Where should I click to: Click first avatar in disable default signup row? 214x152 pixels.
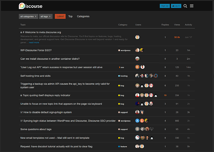[137, 112]
